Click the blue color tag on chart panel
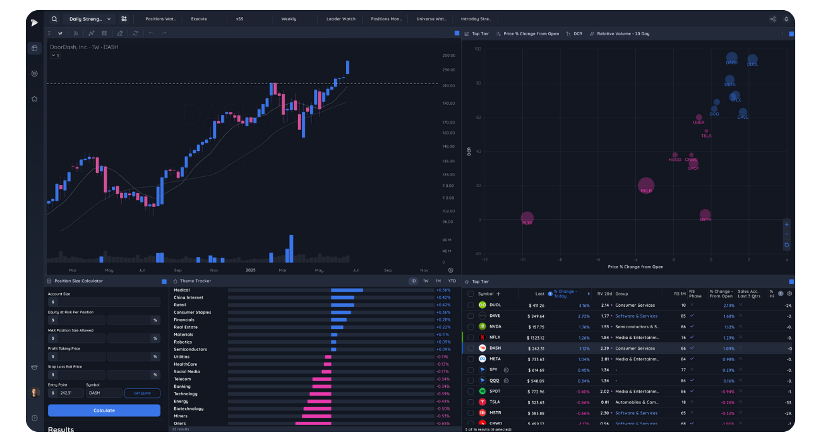 click(x=457, y=33)
